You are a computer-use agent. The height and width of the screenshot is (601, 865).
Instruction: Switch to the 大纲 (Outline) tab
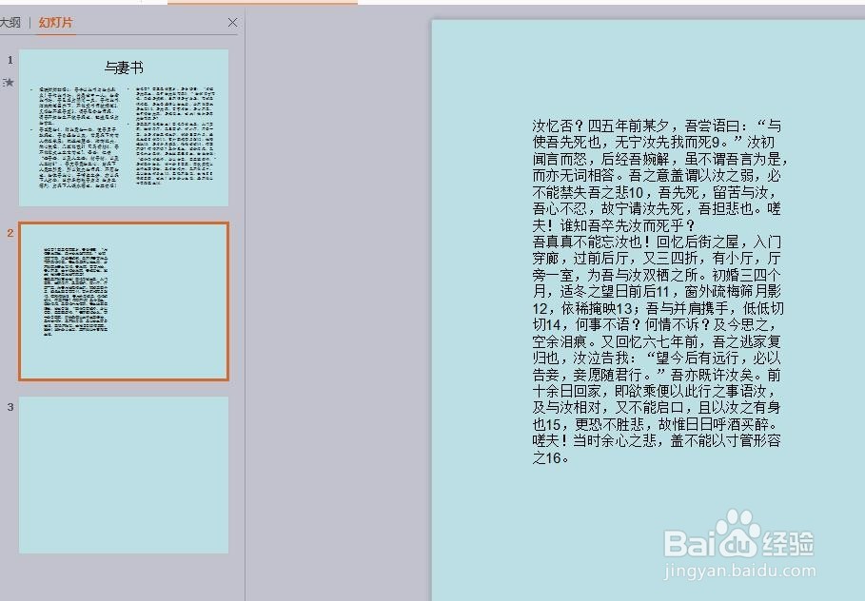tap(11, 22)
